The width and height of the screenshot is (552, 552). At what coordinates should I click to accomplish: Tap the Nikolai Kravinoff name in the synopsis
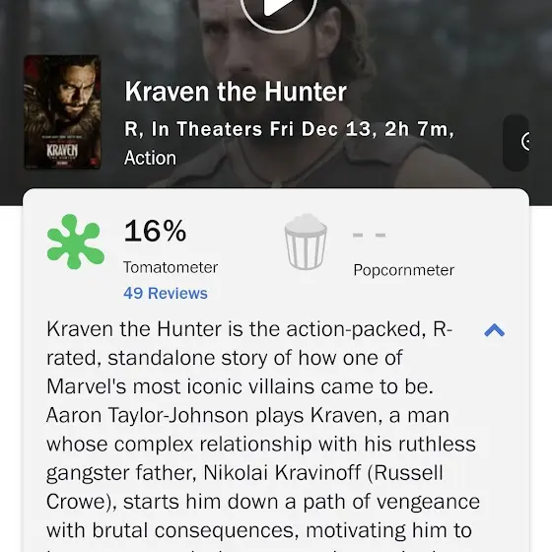(x=282, y=472)
